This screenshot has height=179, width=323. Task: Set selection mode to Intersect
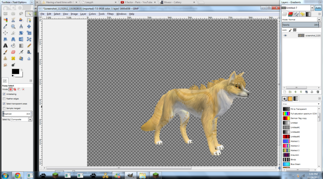point(23,89)
